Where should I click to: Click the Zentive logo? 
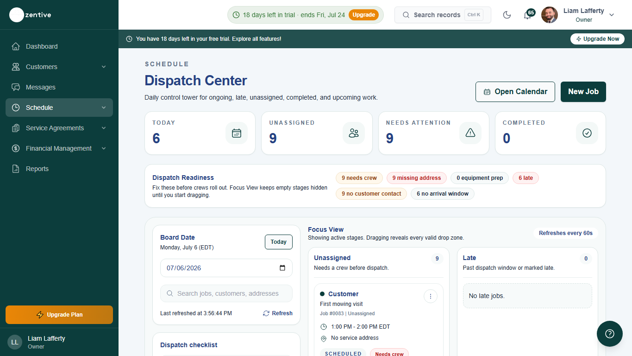(31, 15)
